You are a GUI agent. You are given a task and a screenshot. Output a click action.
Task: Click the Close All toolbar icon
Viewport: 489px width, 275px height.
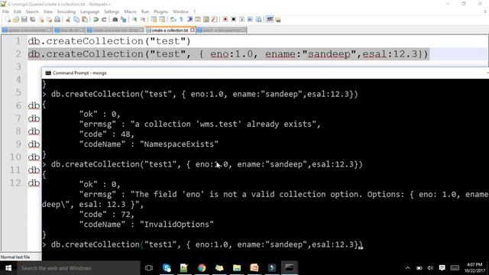point(49,19)
